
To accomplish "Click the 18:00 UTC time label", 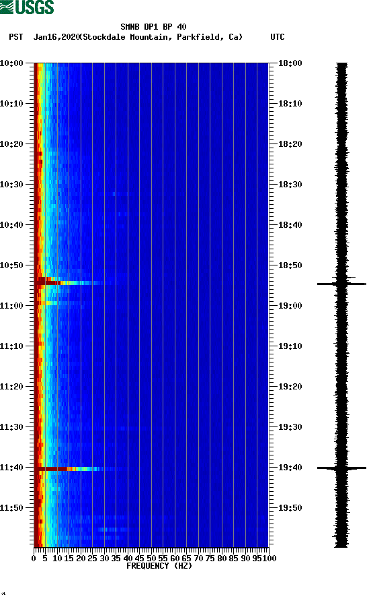I will tap(290, 63).
